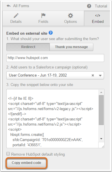Viewport: 112px width, 172px height.
Task: Go back to All Forms
Action: tap(21, 6)
